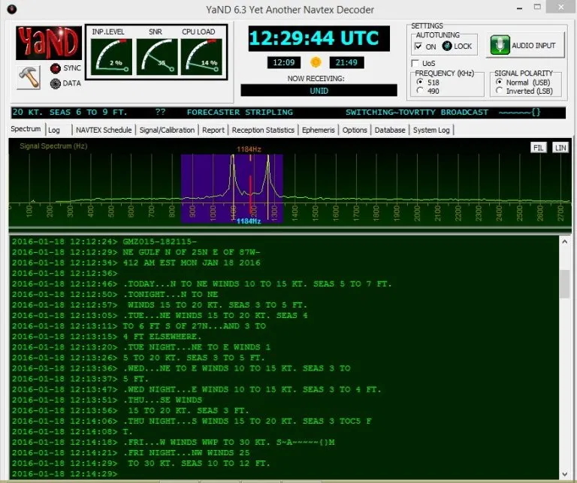577x483 pixels.
Task: Click the green microphone Audio Input icon
Action: click(x=500, y=46)
